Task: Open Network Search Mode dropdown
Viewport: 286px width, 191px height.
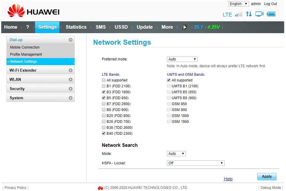Action: tap(176, 154)
